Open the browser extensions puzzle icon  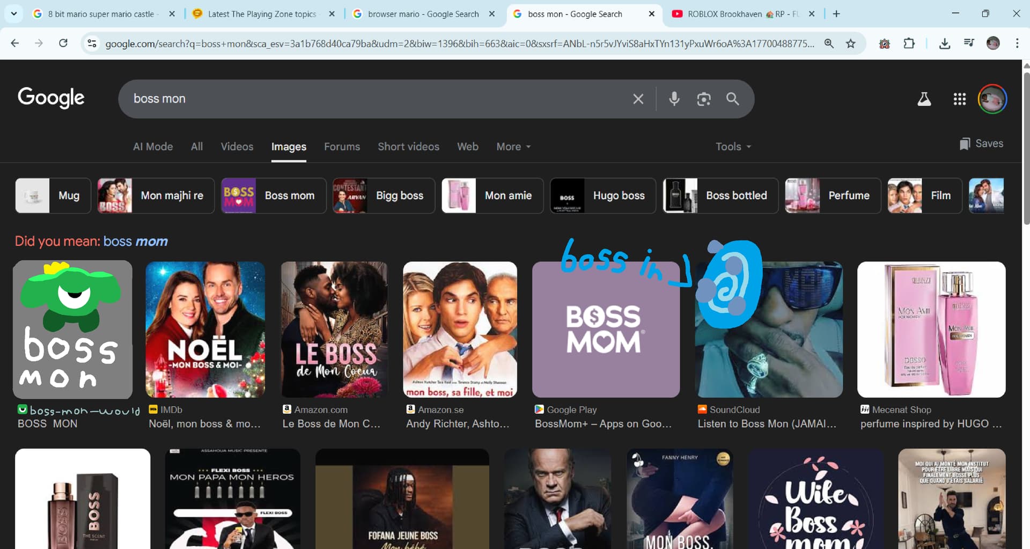(x=909, y=43)
